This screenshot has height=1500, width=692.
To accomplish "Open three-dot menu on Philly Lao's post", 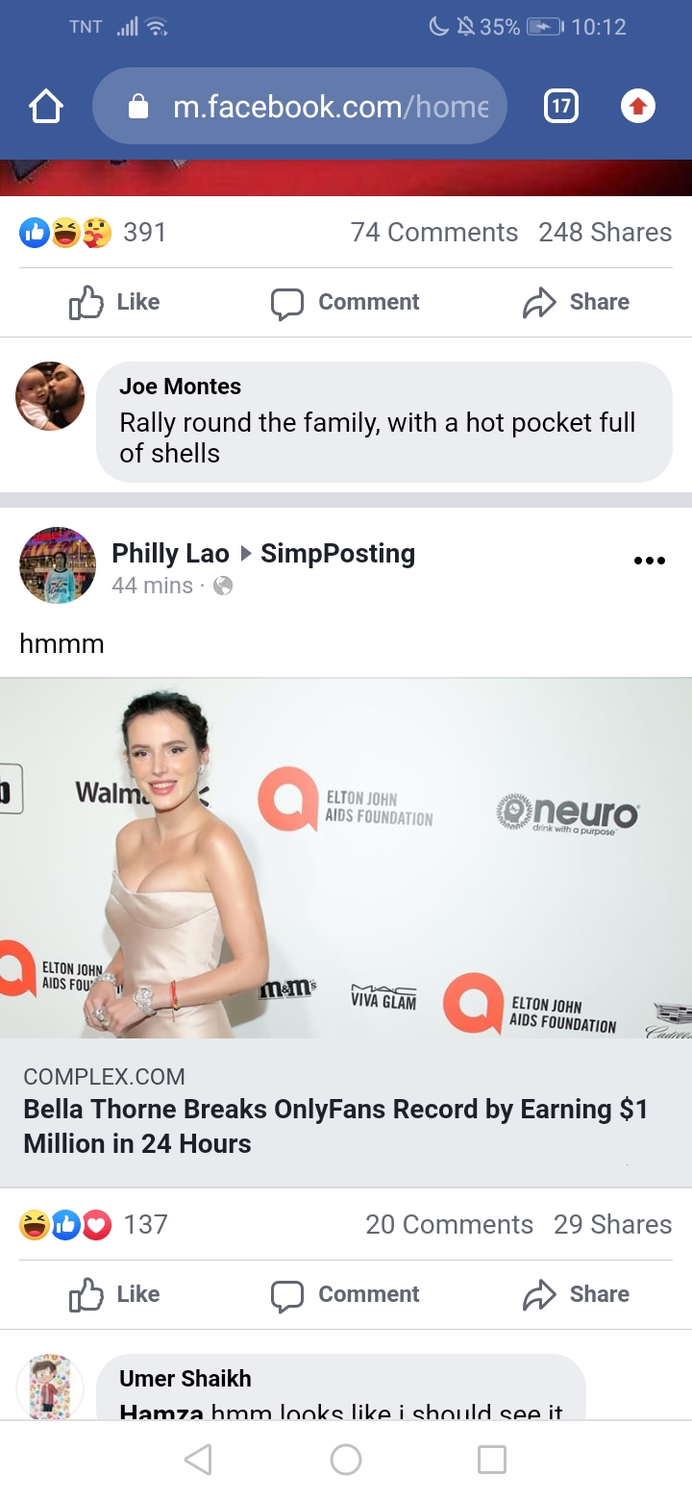I will 650,561.
